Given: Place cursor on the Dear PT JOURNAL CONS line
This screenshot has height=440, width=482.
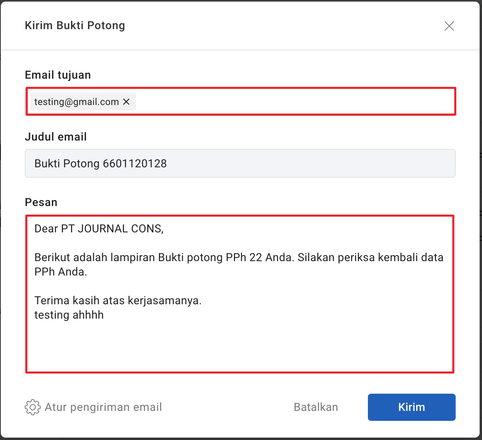Looking at the screenshot, I should [x=99, y=229].
